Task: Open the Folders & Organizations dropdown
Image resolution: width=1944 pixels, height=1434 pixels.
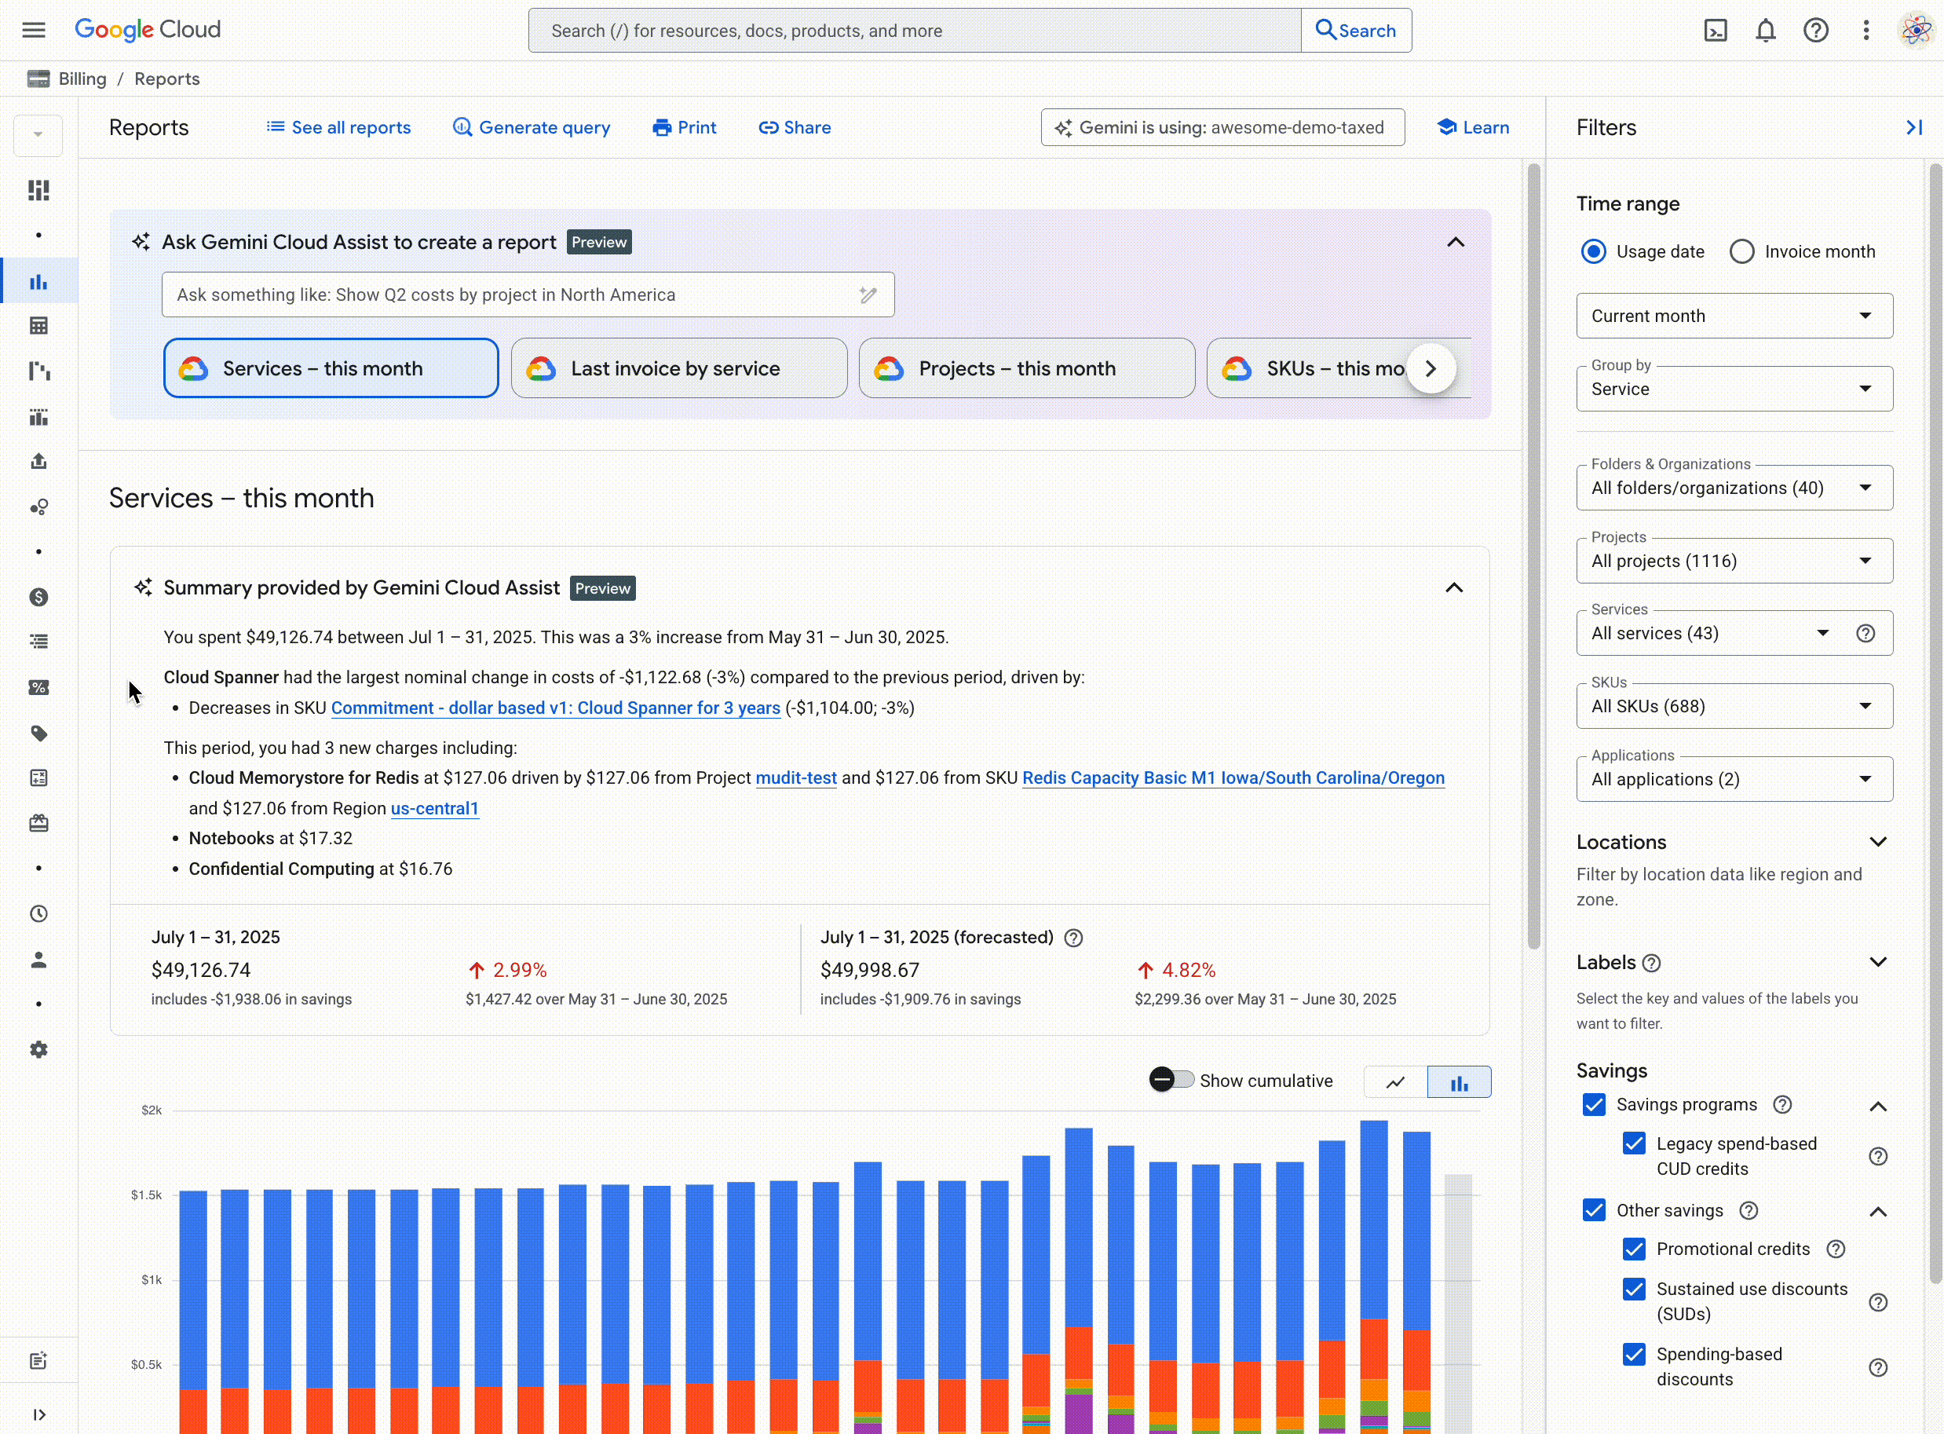Action: tap(1734, 488)
